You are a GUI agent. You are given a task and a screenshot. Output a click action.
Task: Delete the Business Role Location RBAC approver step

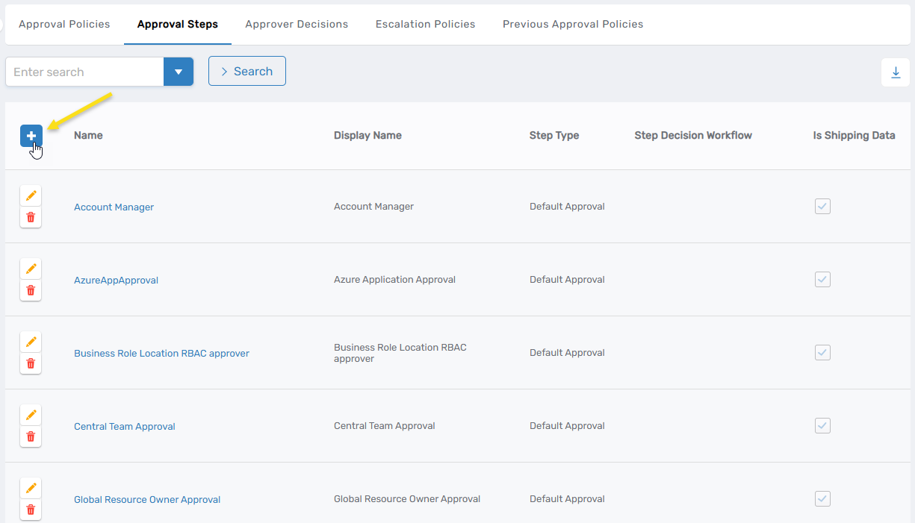(x=31, y=363)
